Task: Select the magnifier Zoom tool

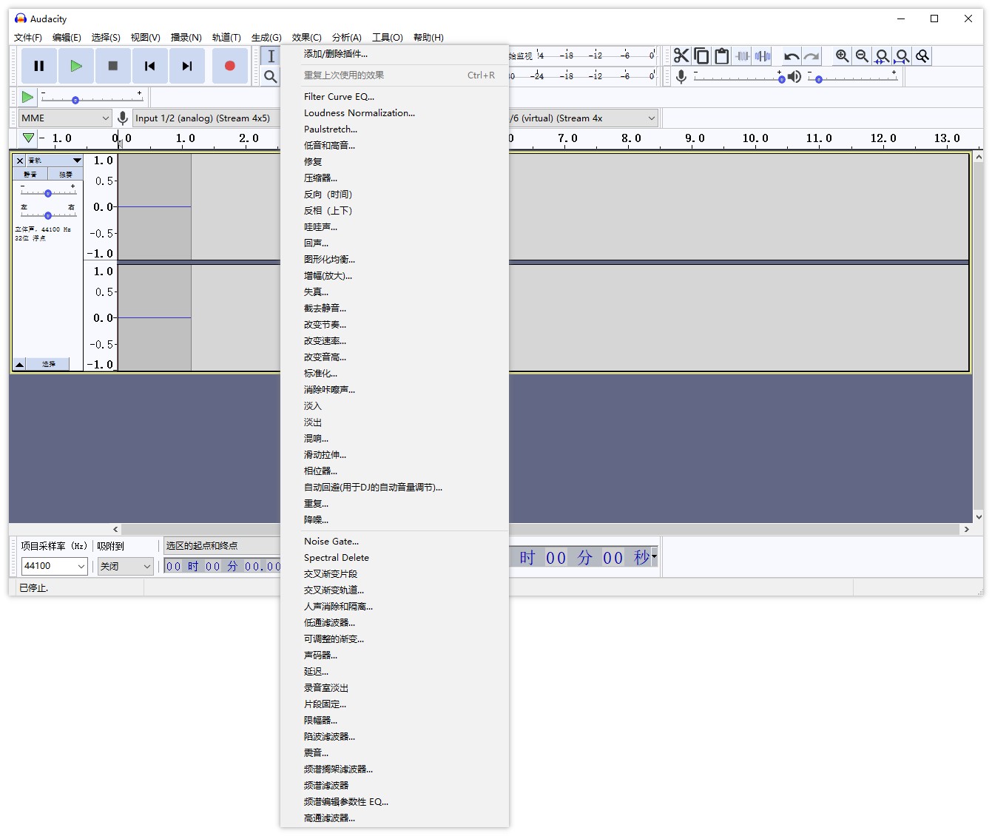Action: click(271, 76)
